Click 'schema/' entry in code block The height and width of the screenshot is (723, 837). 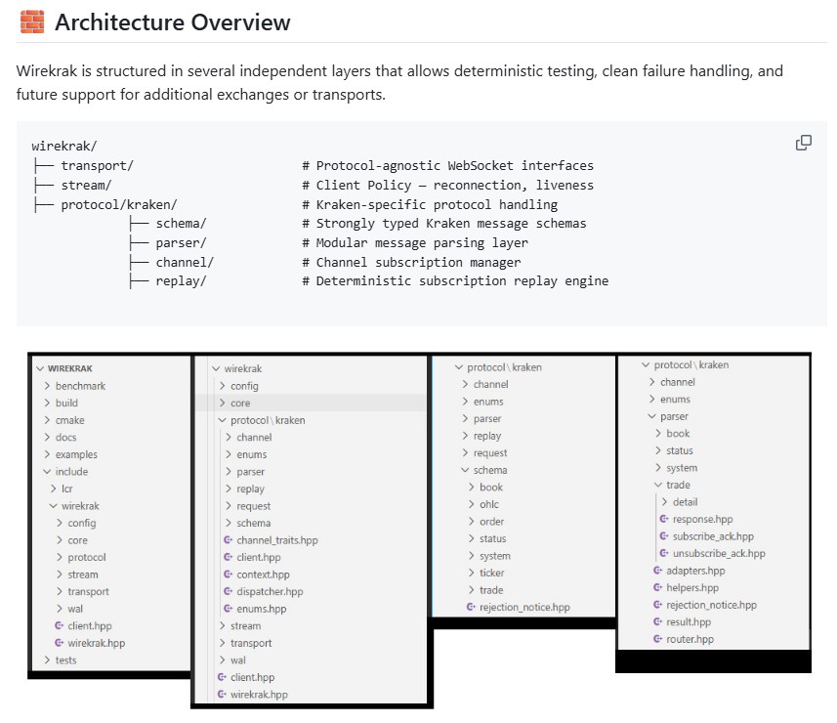click(181, 223)
